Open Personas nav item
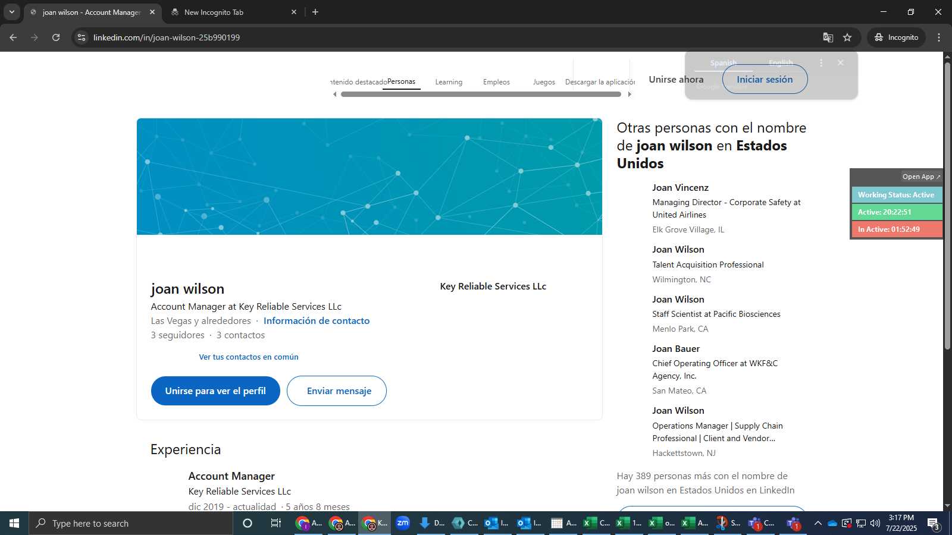952x535 pixels. click(x=401, y=81)
